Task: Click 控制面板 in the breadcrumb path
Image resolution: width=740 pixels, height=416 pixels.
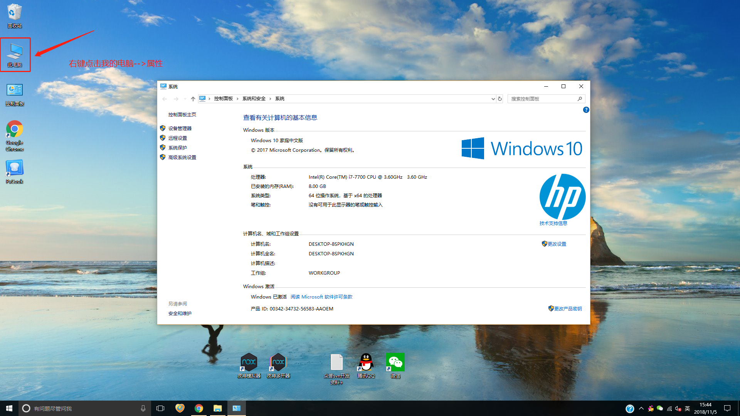Action: pos(224,99)
